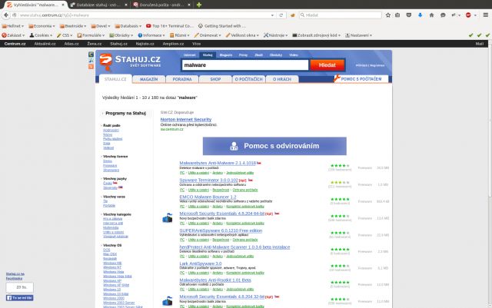Switch to the MAGAZÍN tab
This screenshot has width=492, height=308.
click(149, 79)
